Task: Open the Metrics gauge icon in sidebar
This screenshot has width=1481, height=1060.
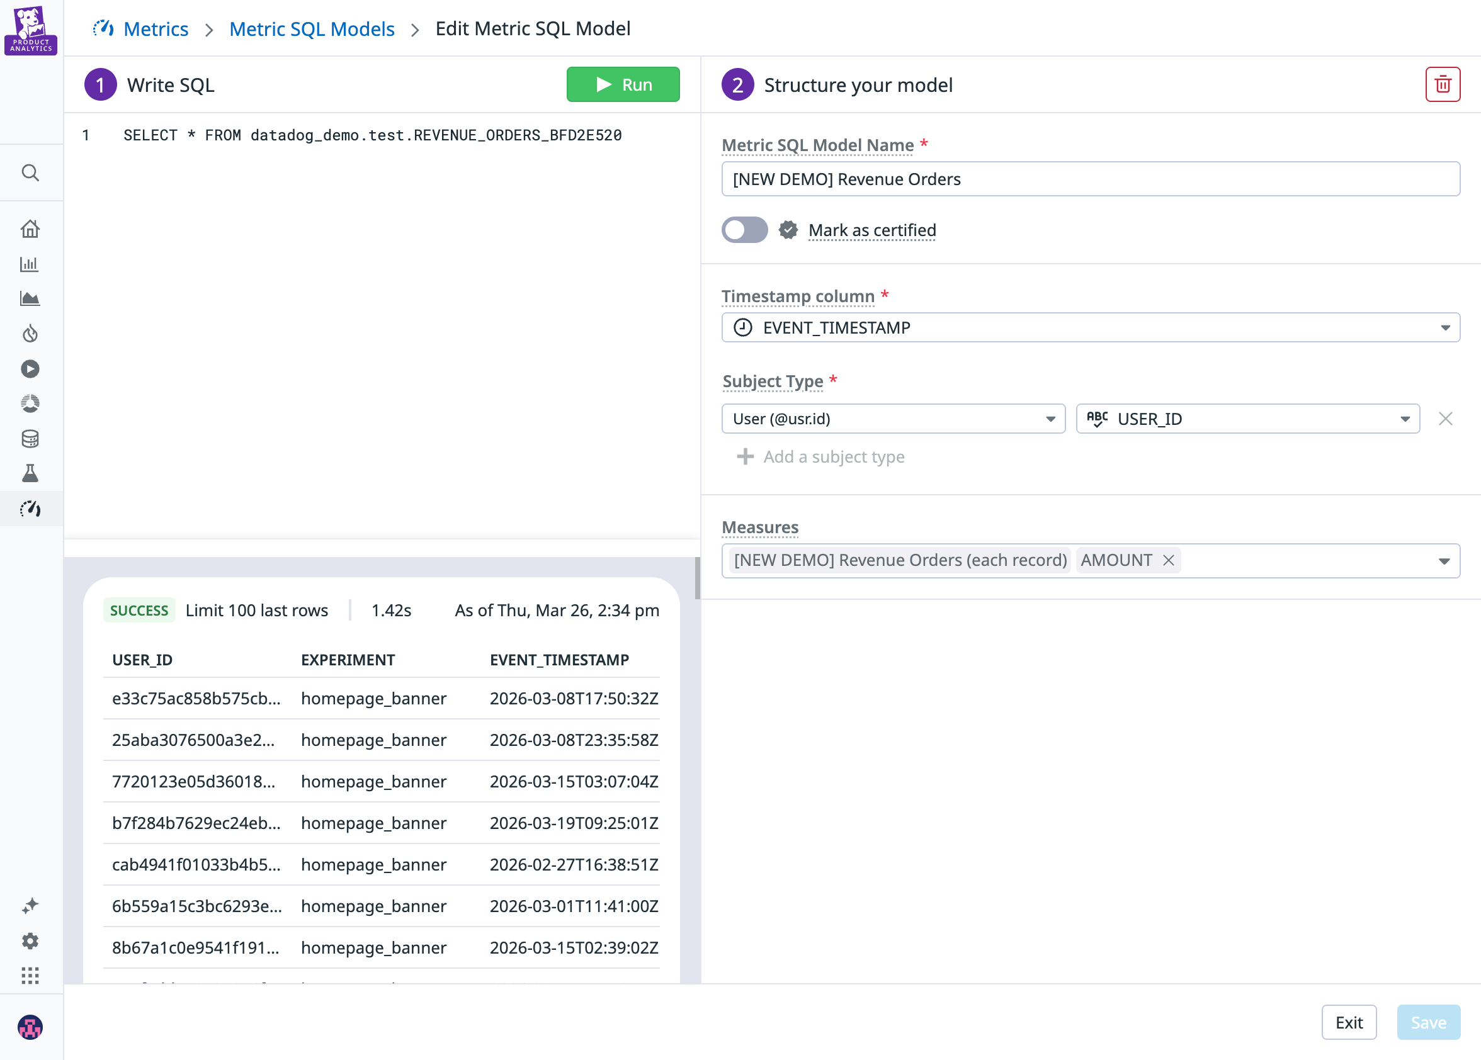Action: (31, 509)
